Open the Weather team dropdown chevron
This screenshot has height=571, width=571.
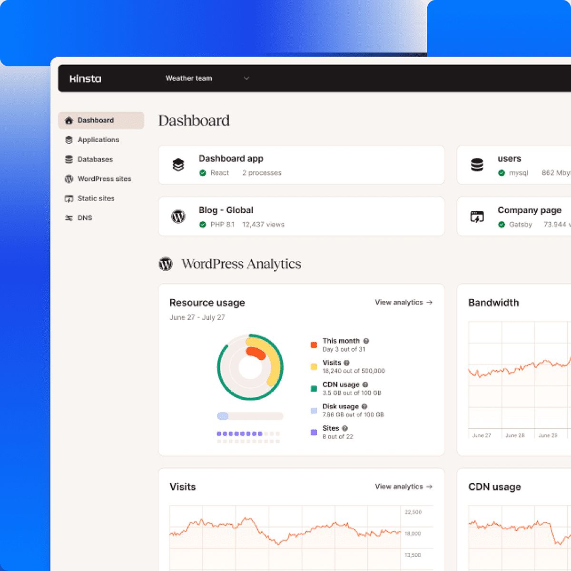coord(246,78)
